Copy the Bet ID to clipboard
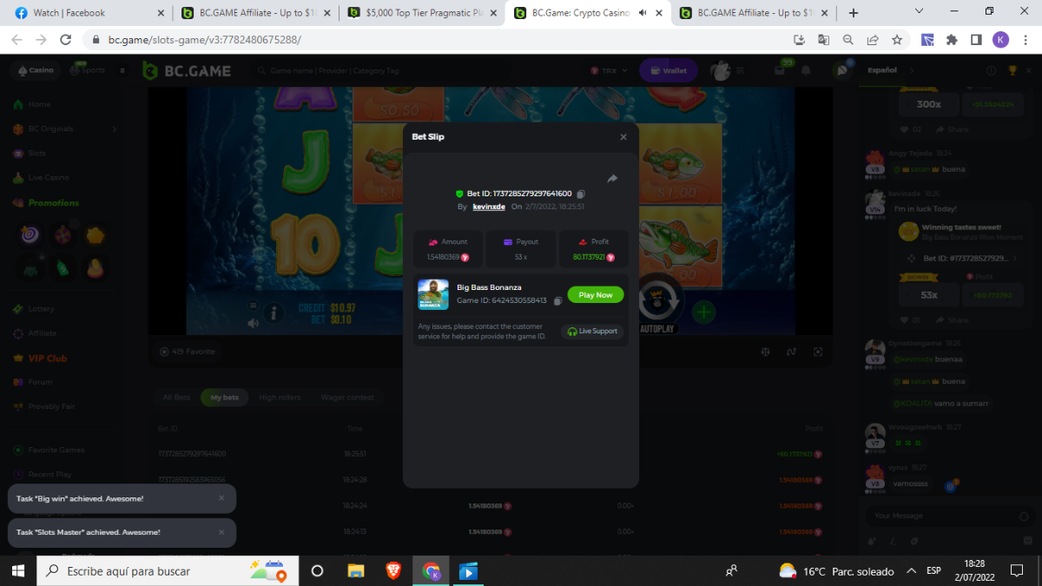 581,194
